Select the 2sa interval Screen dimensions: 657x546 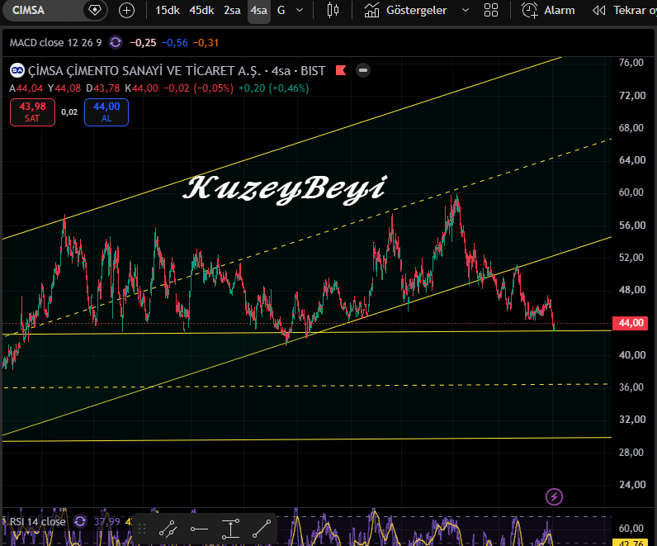point(232,10)
